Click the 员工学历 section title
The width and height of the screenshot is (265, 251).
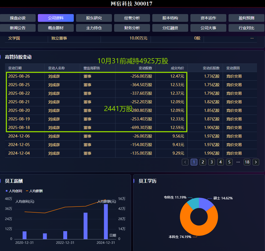[147, 181]
